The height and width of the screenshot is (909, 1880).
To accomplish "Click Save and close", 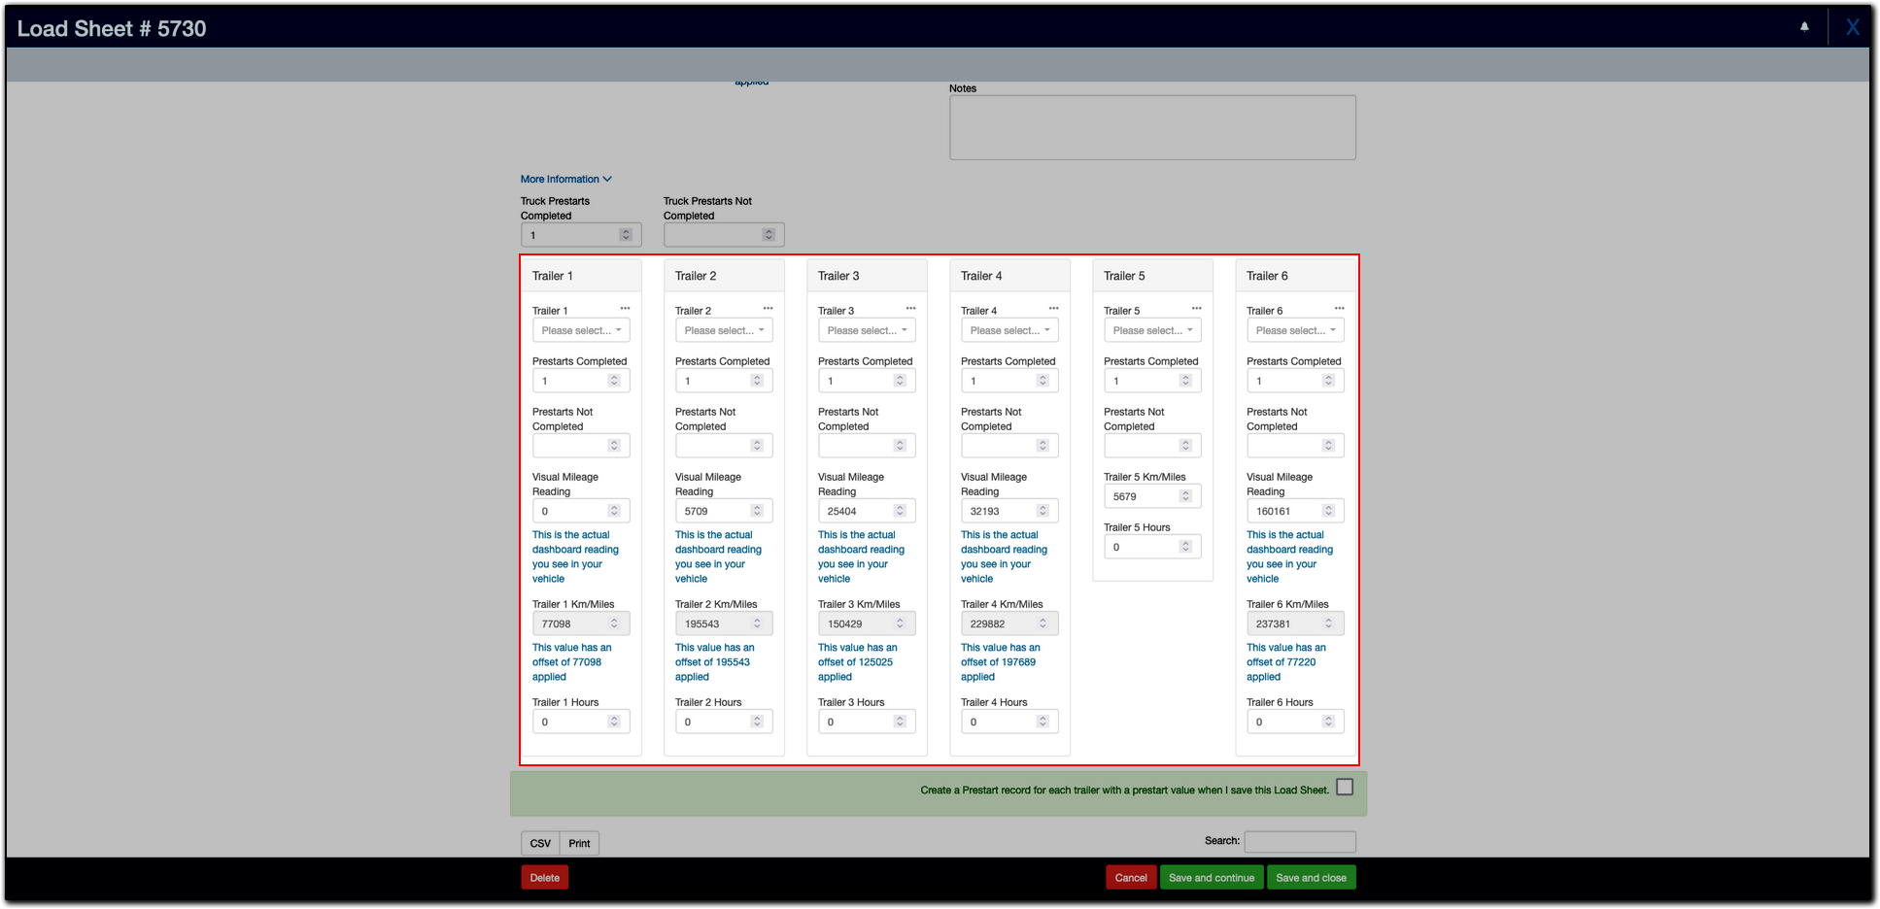I will pos(1311,877).
